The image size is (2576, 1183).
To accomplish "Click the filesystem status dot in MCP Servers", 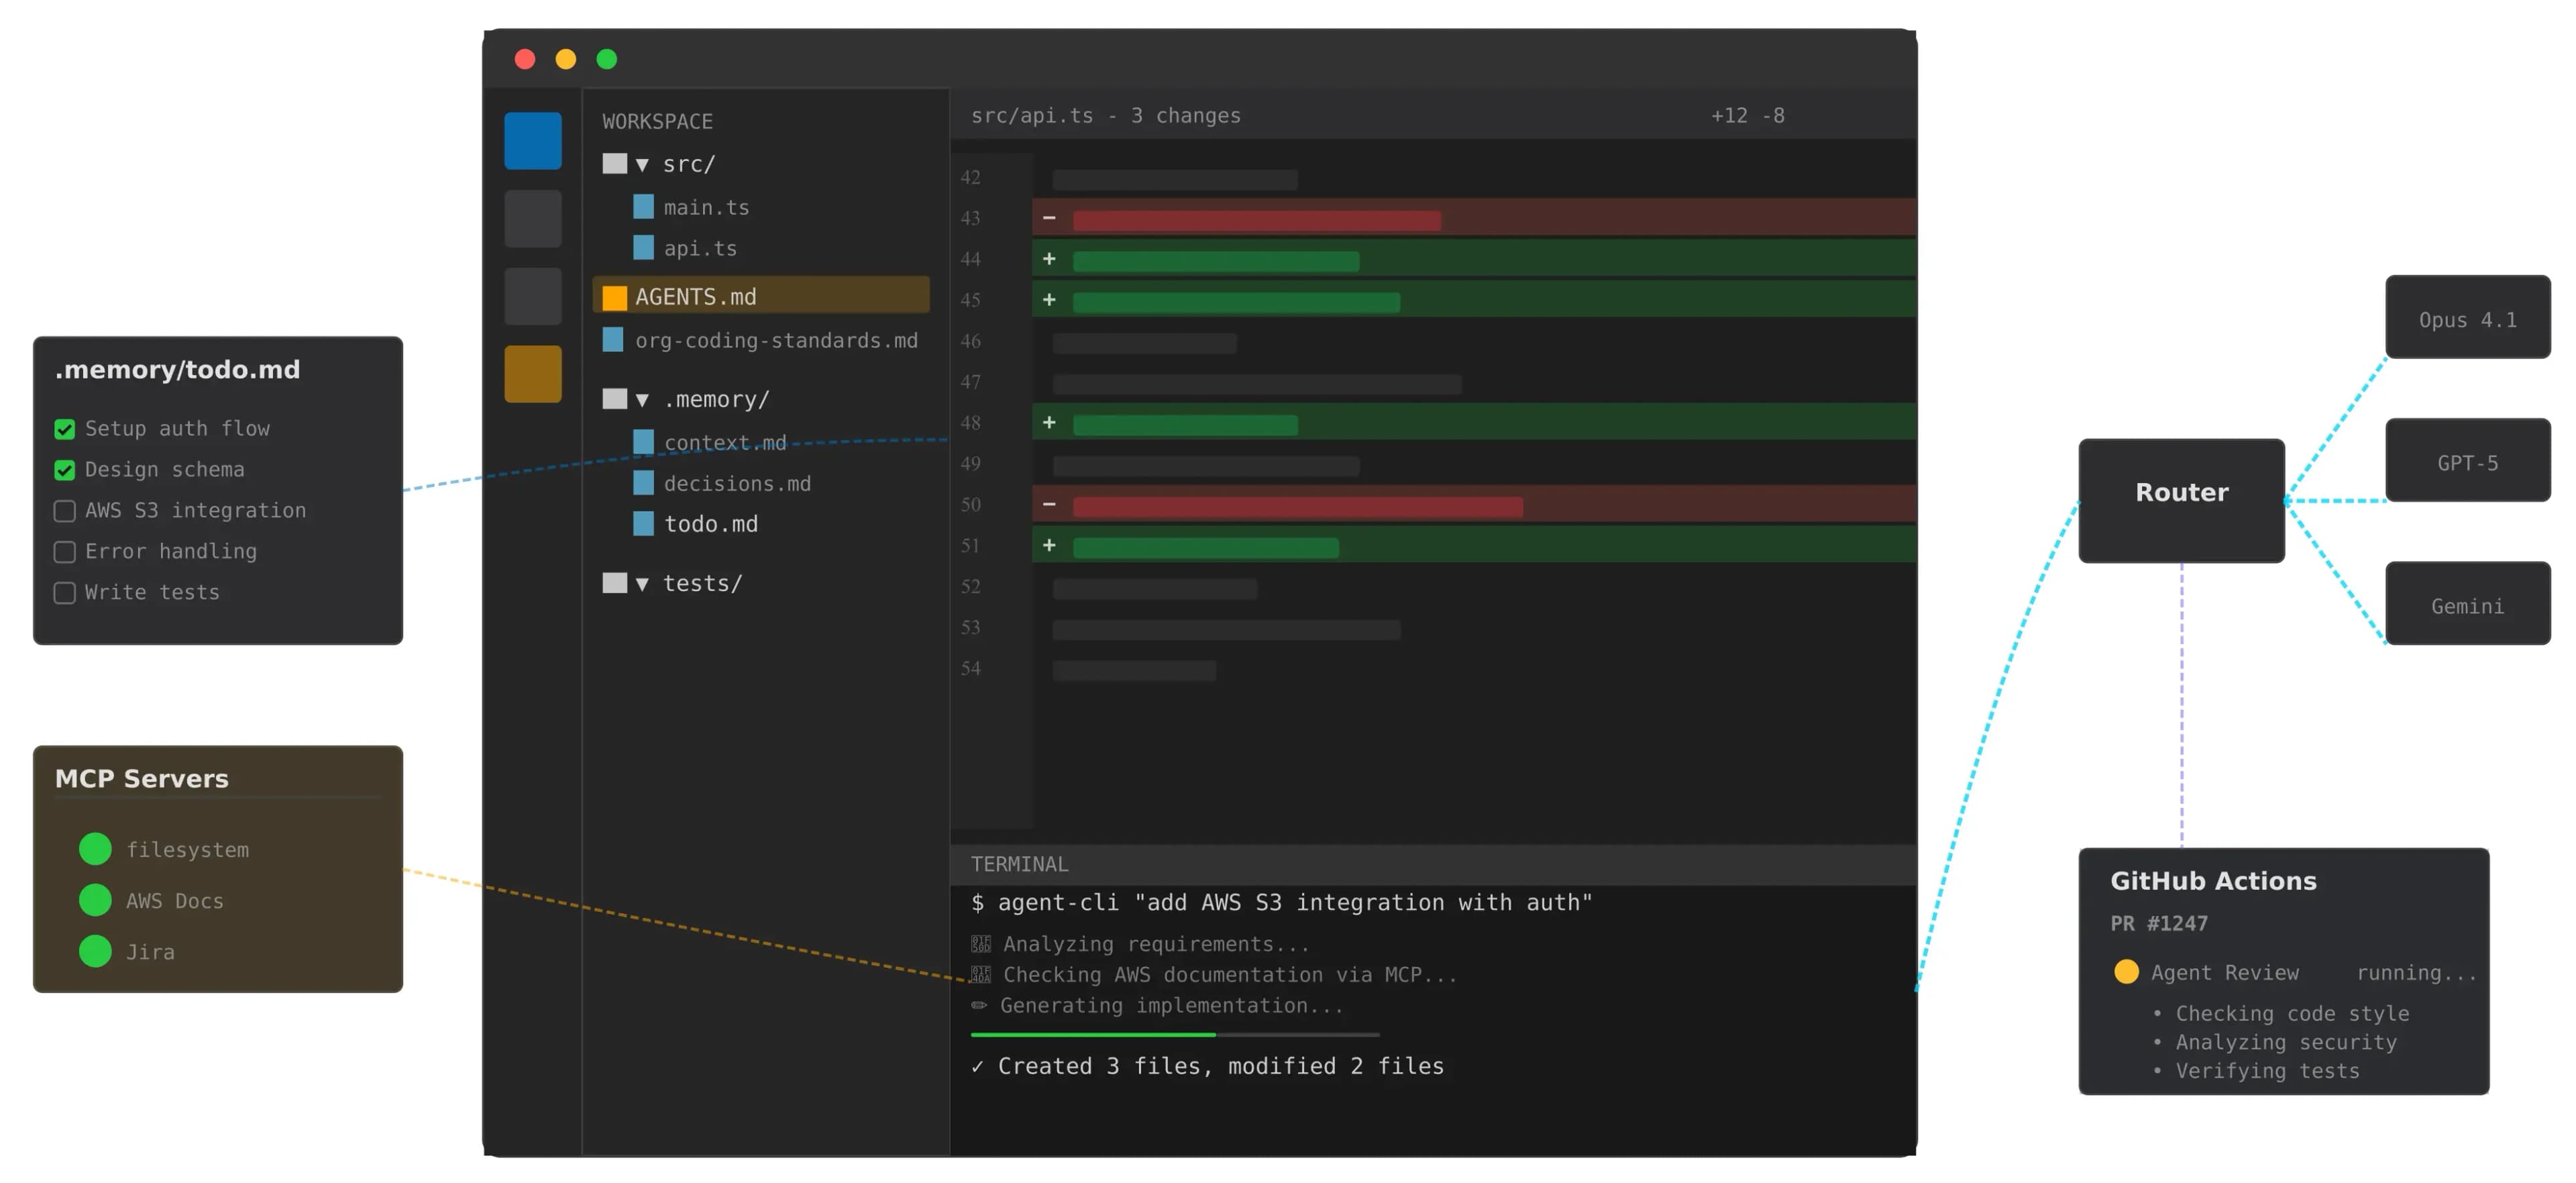I will (95, 849).
